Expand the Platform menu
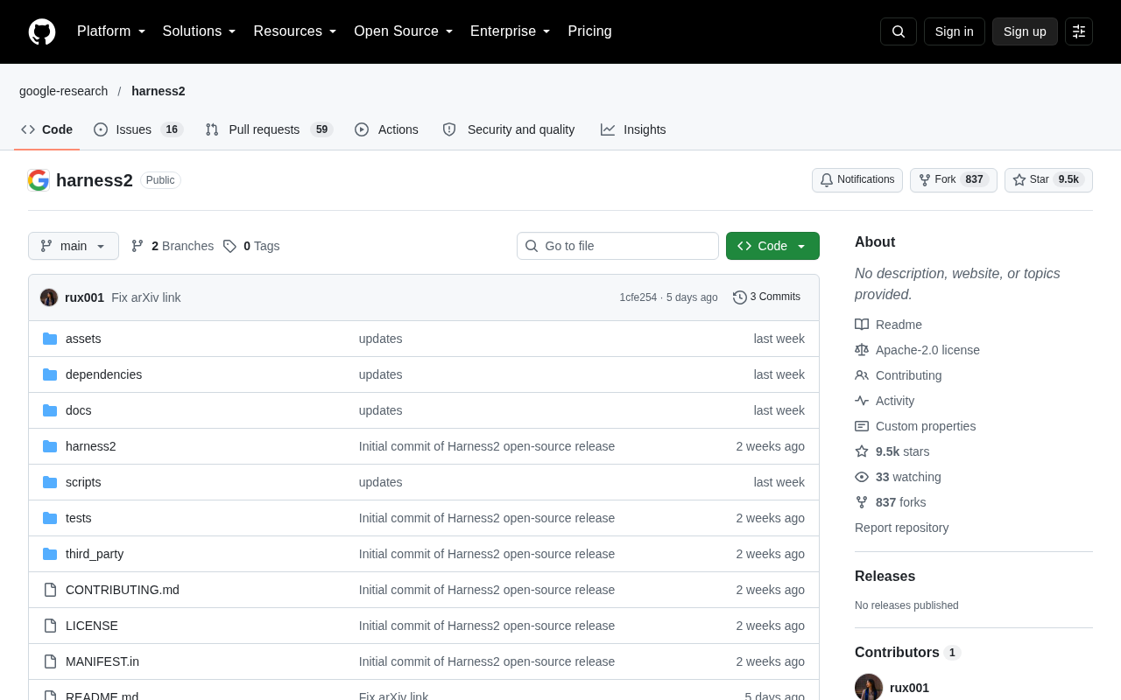1121x700 pixels. click(x=111, y=31)
